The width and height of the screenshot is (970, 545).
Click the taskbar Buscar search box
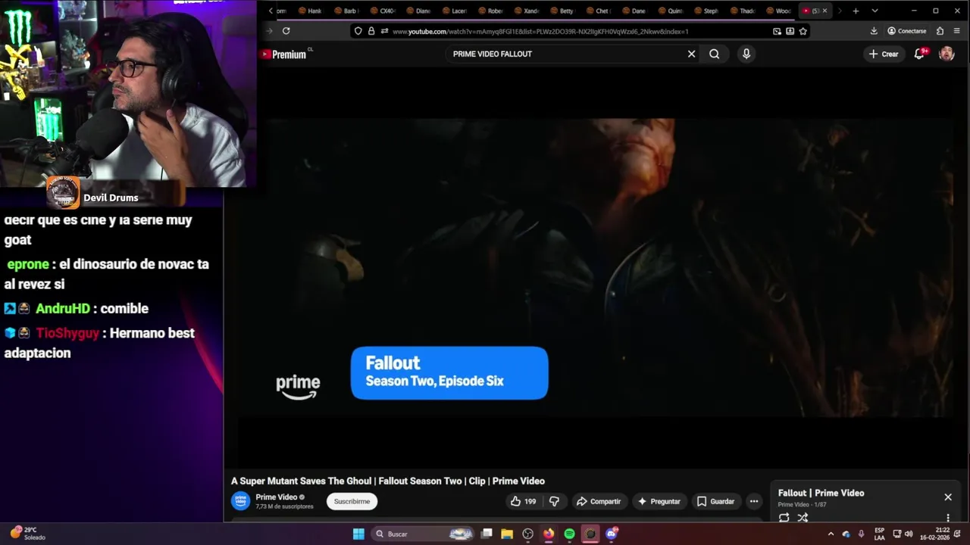423,534
